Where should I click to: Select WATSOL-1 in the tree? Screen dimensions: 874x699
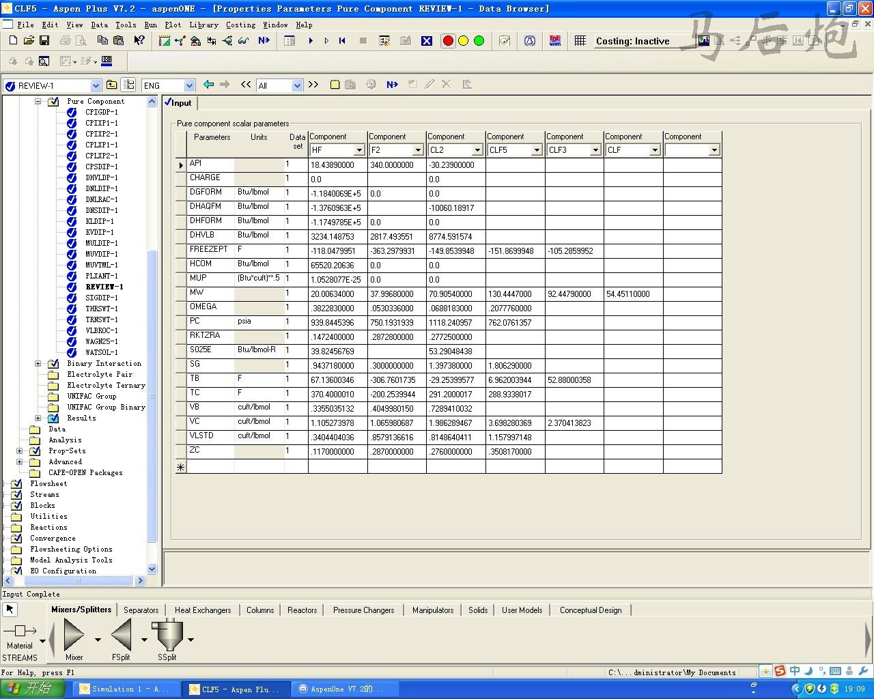tap(101, 352)
